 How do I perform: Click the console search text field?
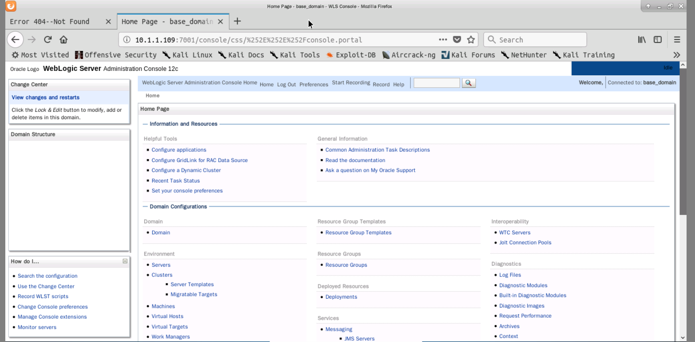tap(436, 83)
